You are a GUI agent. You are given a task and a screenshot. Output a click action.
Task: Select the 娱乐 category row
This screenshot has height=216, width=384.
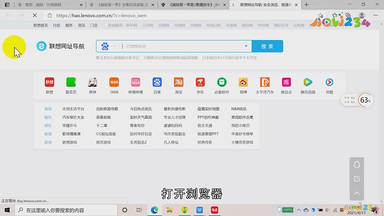[x=48, y=125]
